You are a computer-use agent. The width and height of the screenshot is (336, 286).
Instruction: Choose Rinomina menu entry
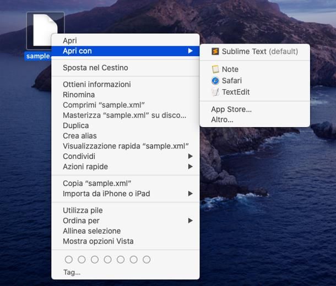pyautogui.click(x=126, y=95)
